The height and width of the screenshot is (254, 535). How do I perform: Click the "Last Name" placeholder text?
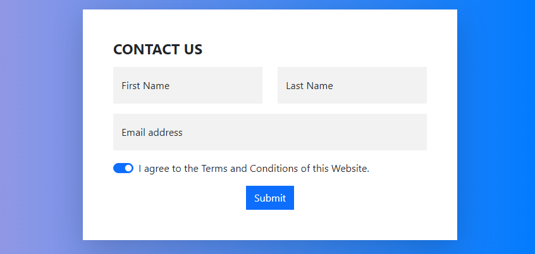[x=309, y=85]
